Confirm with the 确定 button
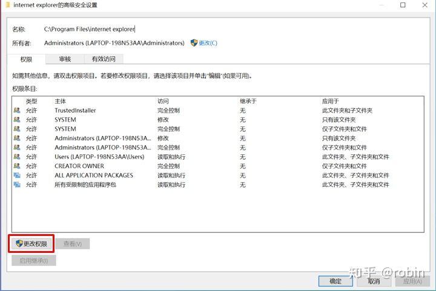The image size is (436, 291). (335, 281)
